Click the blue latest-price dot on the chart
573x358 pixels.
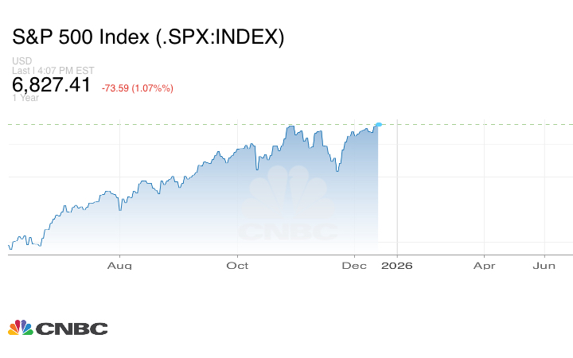pos(378,125)
